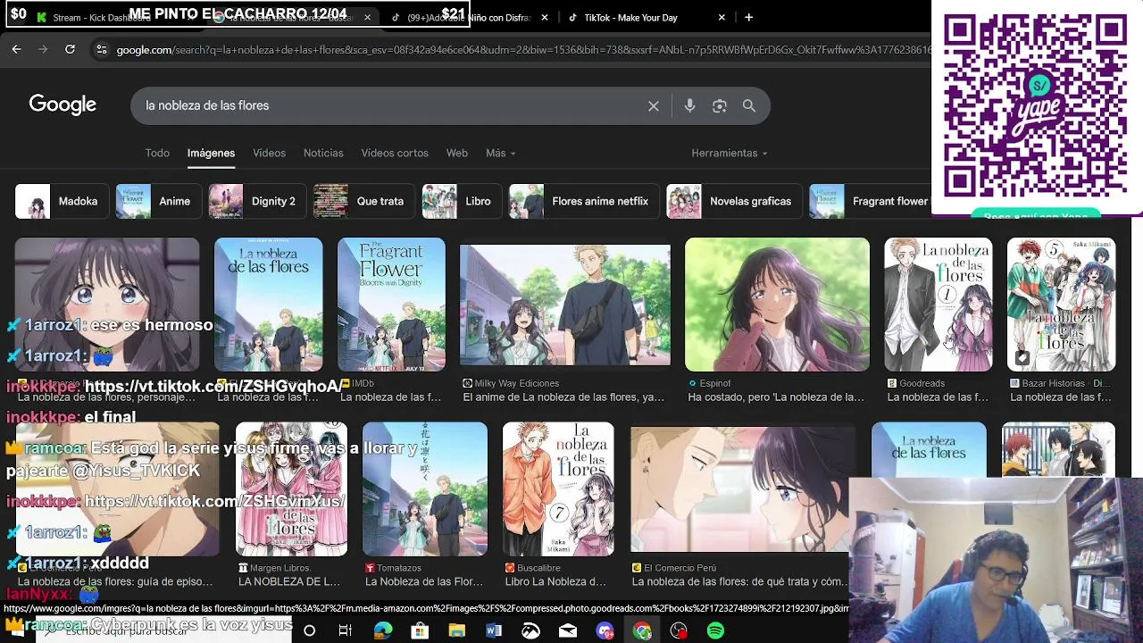Open the Goodreads volume 1 cover thumbnail
Screen dimensions: 1143x643
coord(938,305)
